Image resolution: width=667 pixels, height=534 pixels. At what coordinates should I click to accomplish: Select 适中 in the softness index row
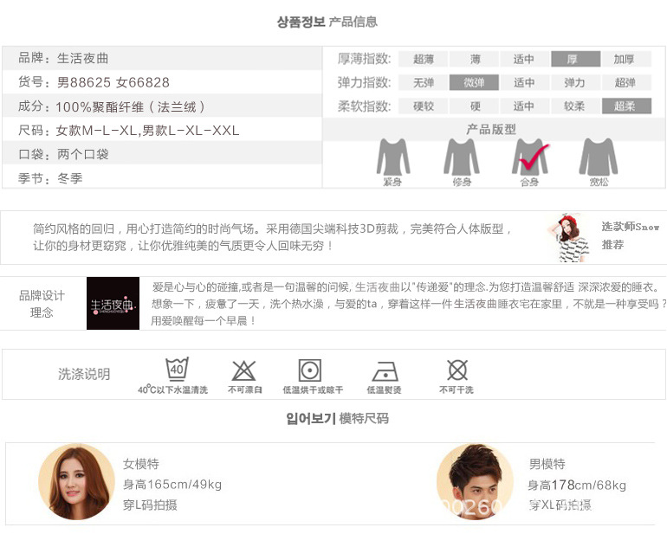click(524, 106)
